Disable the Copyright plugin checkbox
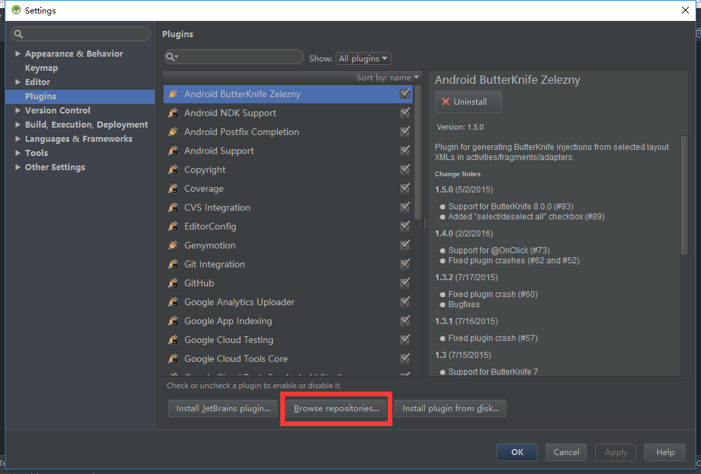This screenshot has width=701, height=474. pos(405,169)
